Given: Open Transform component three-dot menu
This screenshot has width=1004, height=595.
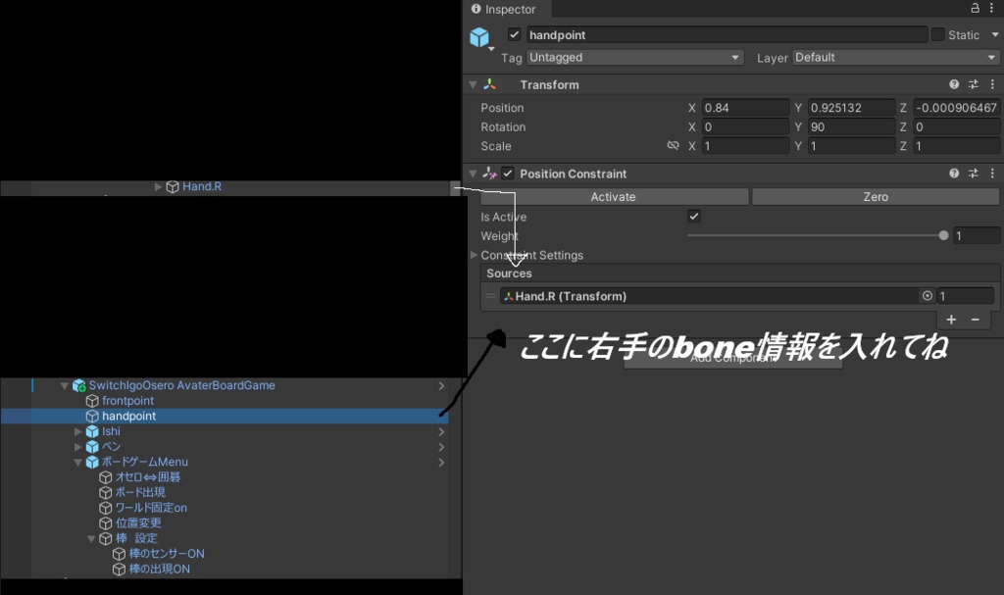Looking at the screenshot, I should [x=992, y=84].
